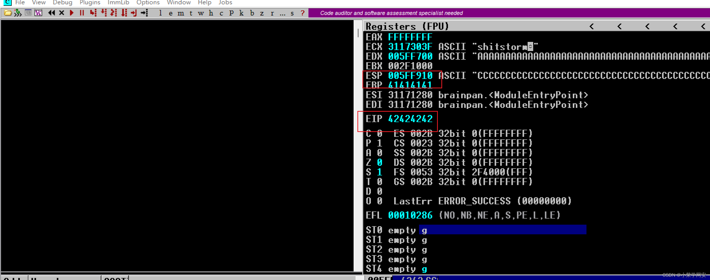Select the EIP value 42424242
This screenshot has height=280, width=710.
click(x=410, y=119)
